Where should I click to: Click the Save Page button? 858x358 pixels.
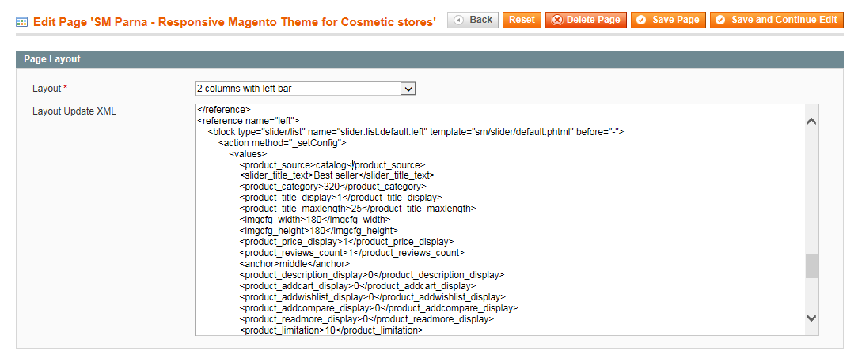coord(668,21)
